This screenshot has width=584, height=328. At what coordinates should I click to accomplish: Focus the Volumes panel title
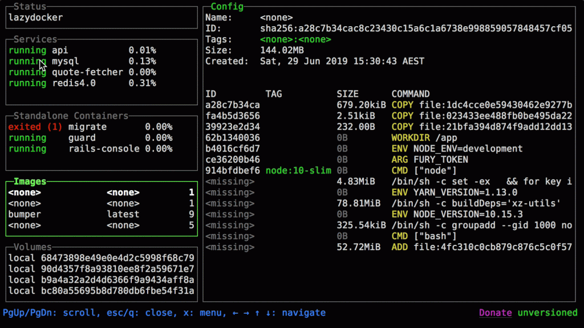pos(33,247)
